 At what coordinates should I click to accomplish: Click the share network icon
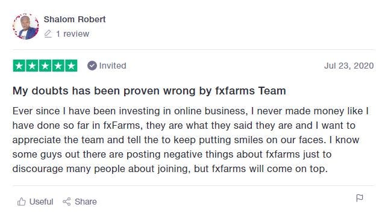[66, 202]
